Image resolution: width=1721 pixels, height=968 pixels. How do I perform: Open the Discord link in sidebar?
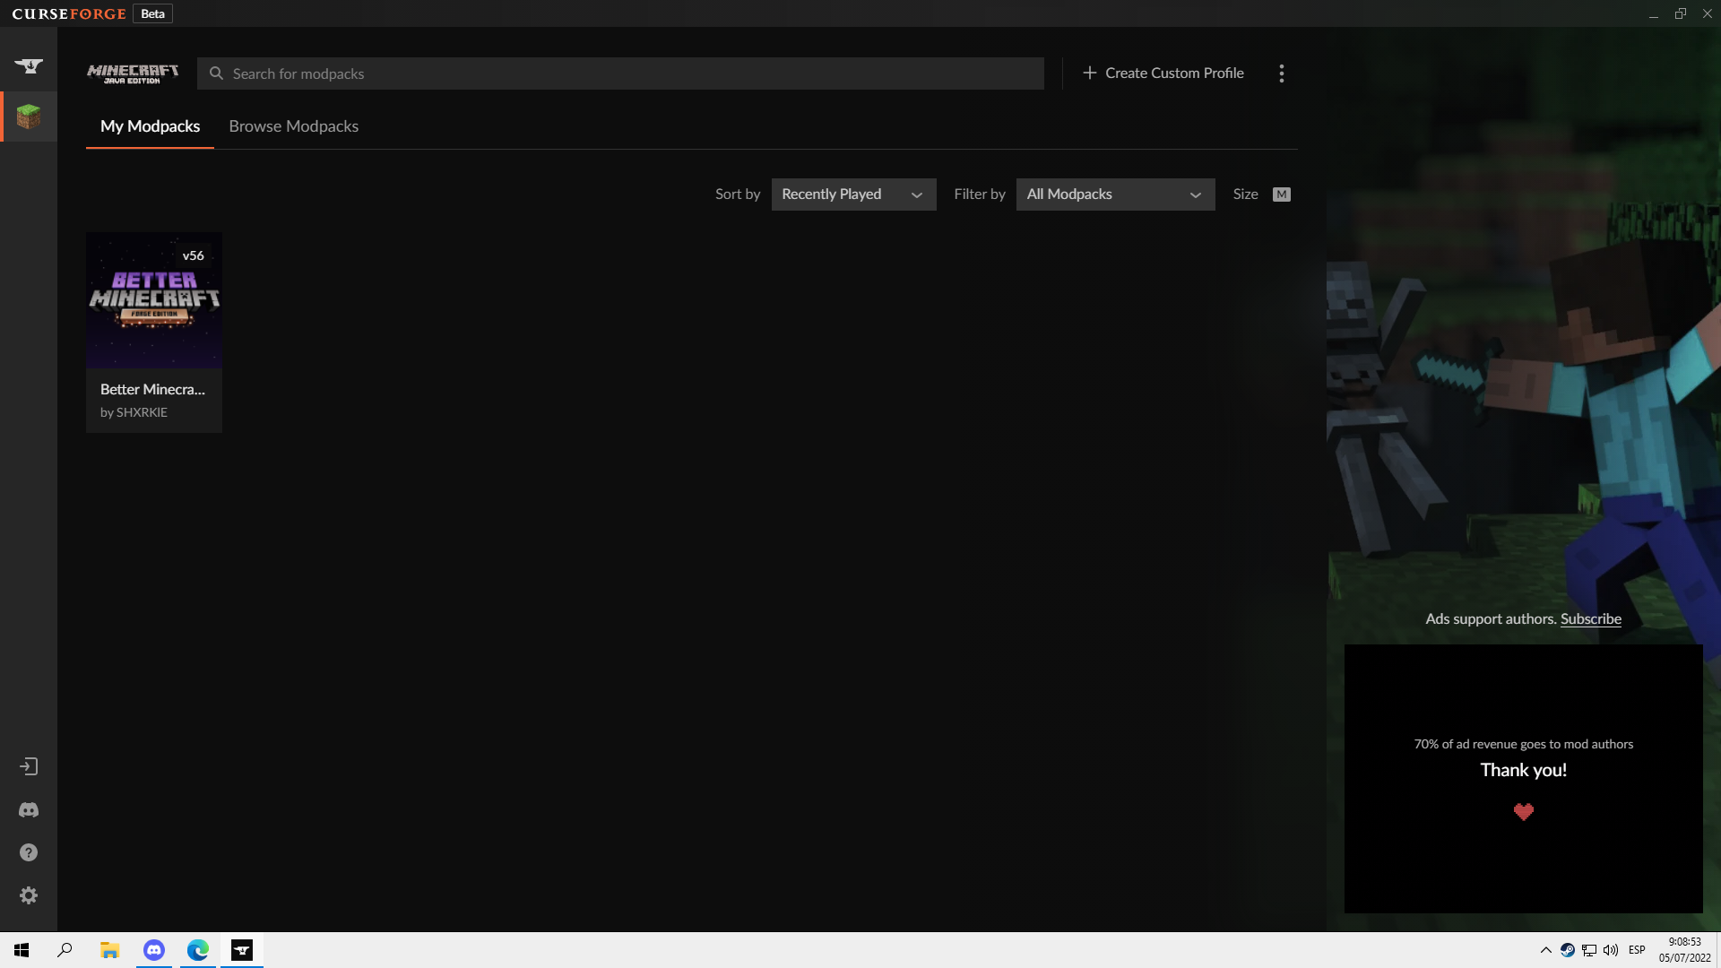pos(29,809)
